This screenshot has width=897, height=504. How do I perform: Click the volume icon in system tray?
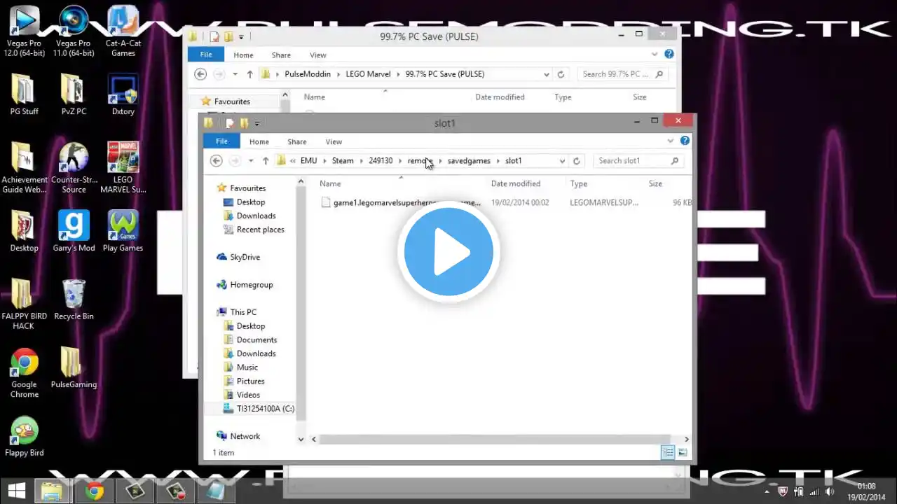[x=830, y=491]
